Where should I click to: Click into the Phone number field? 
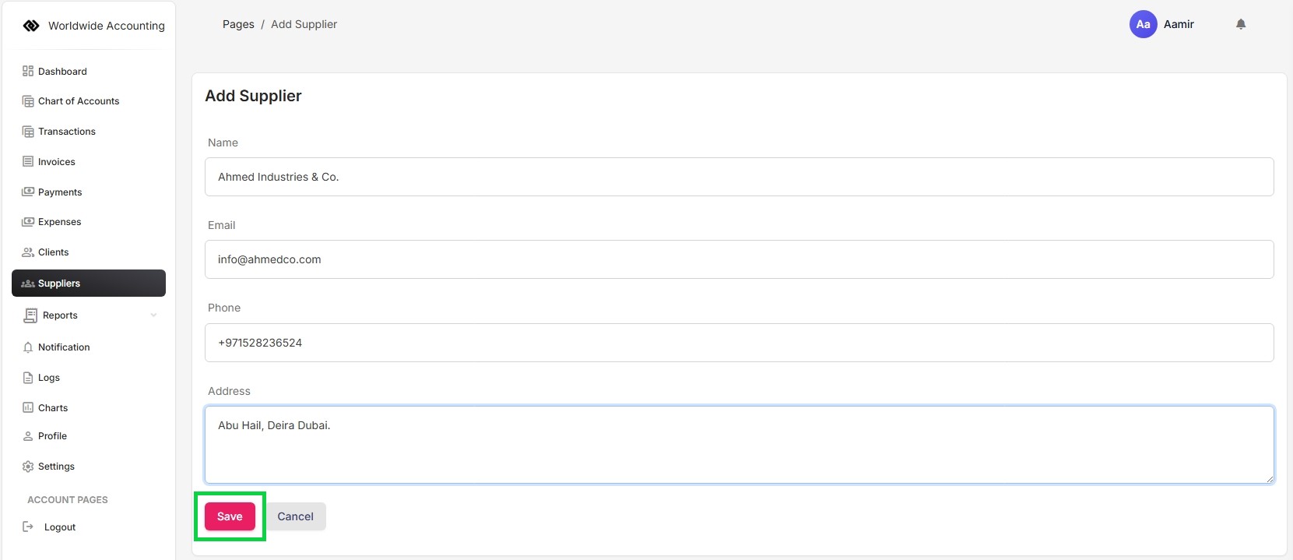coord(739,343)
